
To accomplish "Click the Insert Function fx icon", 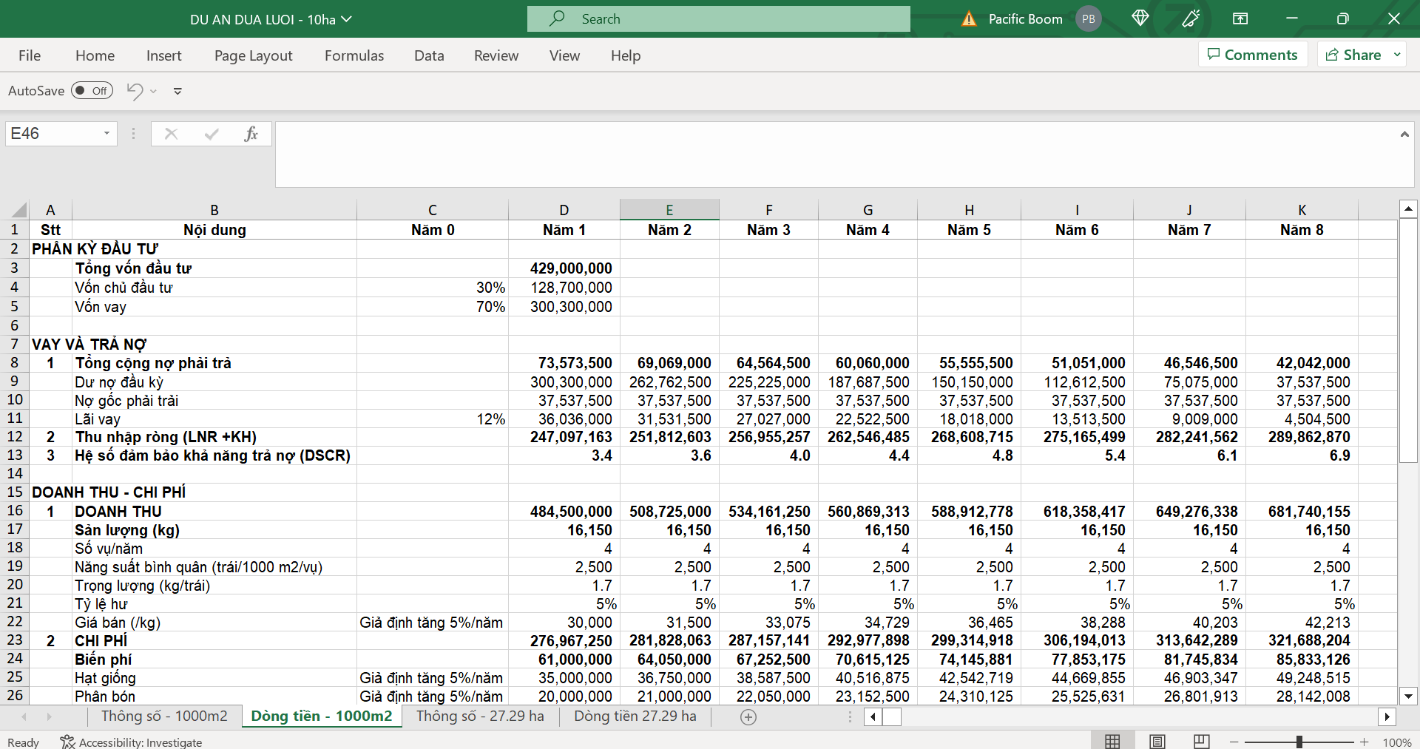I will [x=251, y=134].
